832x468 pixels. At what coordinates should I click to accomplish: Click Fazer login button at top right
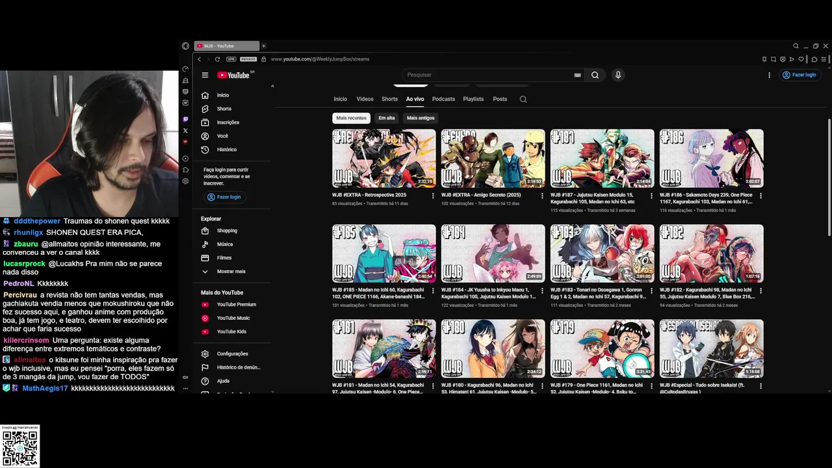tap(799, 75)
